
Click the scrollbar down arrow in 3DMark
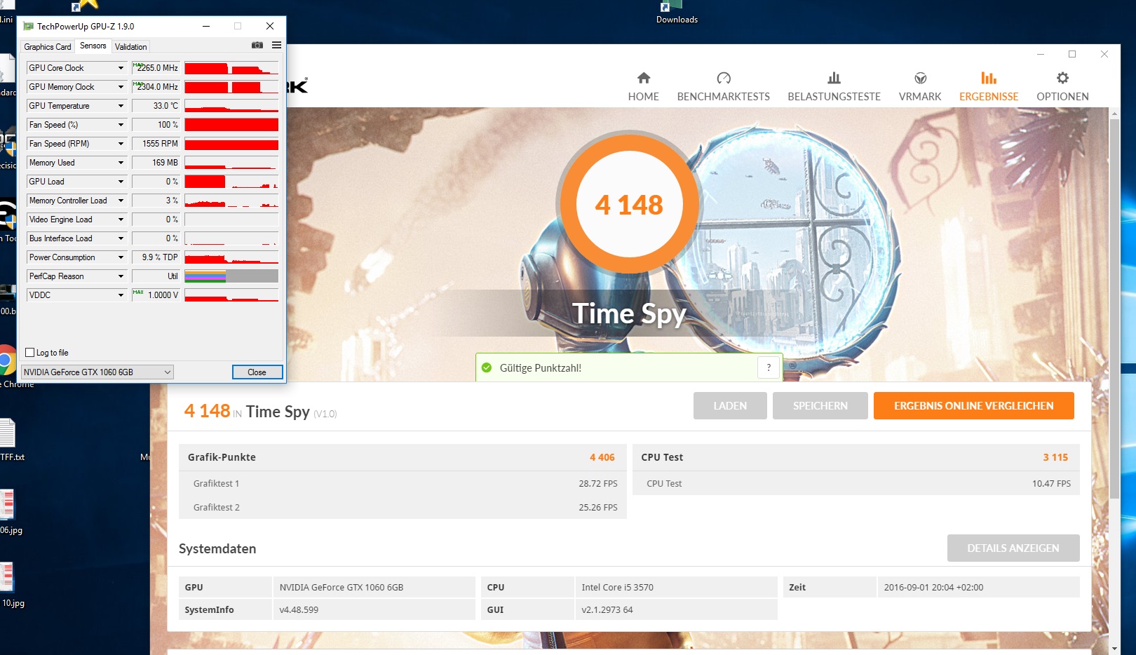[1114, 648]
